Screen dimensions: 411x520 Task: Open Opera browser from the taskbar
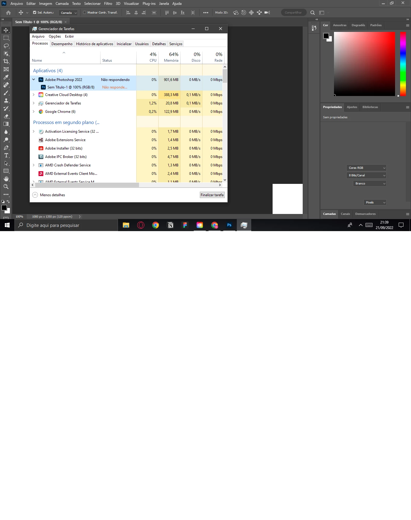click(141, 225)
